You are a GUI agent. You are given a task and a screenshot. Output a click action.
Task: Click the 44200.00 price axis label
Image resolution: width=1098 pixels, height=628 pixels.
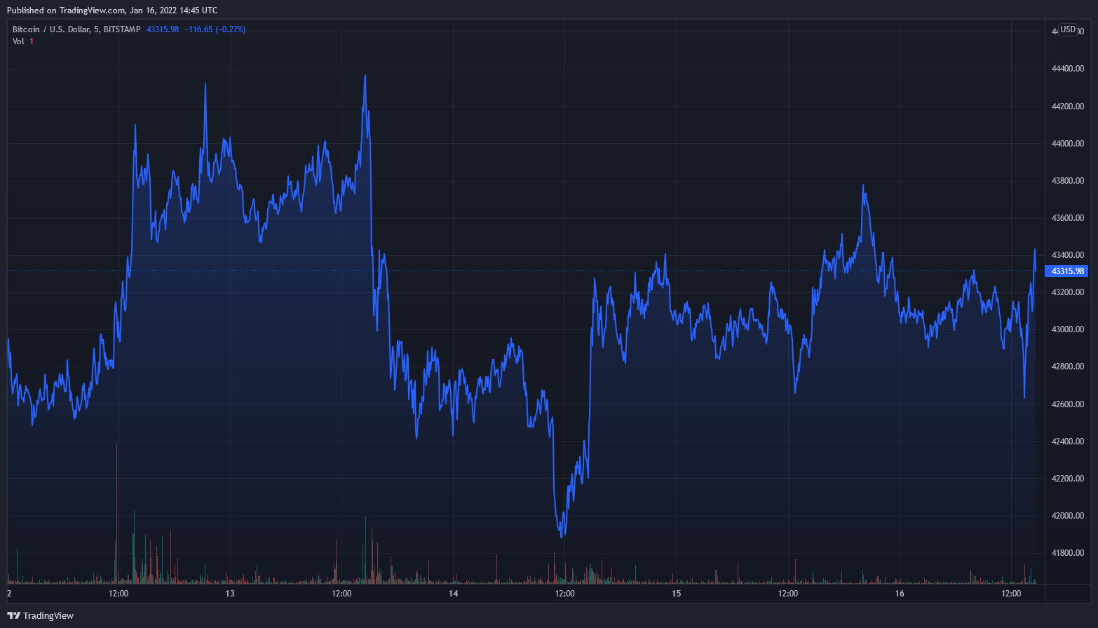1068,107
